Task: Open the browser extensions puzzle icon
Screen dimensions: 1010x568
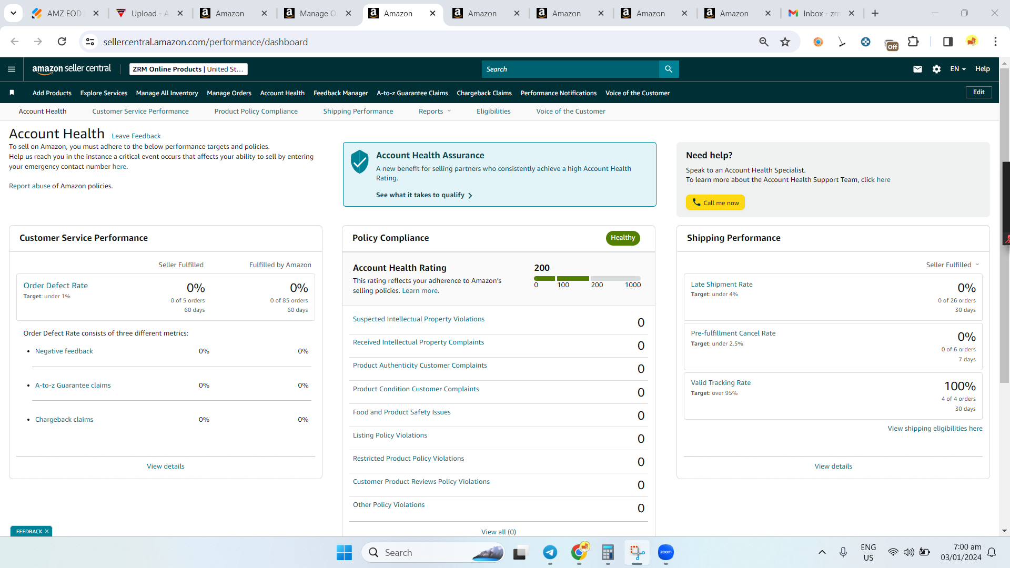Action: click(914, 42)
